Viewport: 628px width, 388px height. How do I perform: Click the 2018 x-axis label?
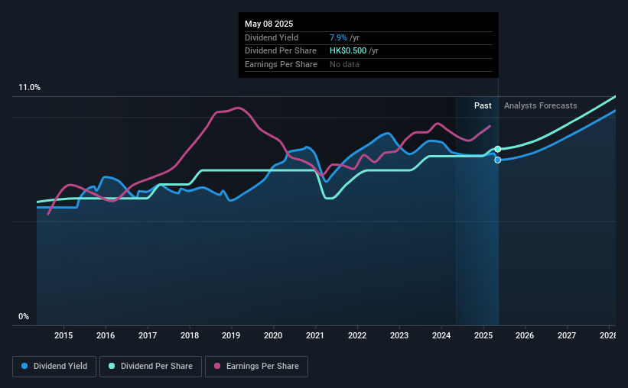190,335
